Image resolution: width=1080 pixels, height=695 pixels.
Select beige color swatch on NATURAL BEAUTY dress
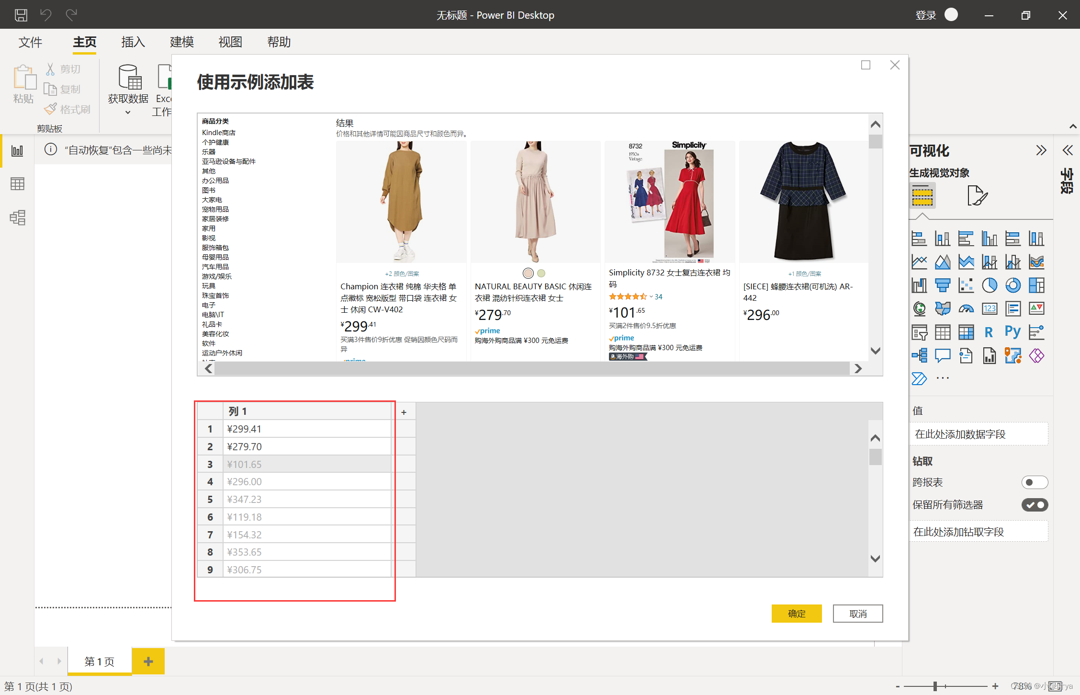tap(528, 273)
